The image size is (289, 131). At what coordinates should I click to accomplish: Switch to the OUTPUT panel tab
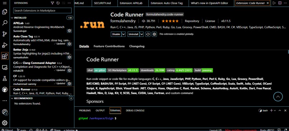point(100,110)
